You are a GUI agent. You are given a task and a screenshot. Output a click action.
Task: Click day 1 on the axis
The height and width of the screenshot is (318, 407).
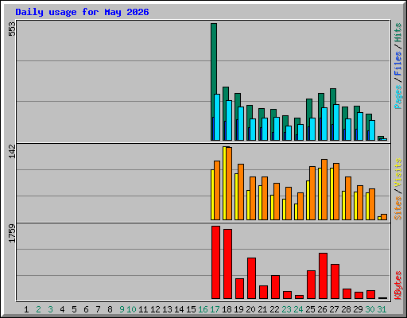coord(26,309)
